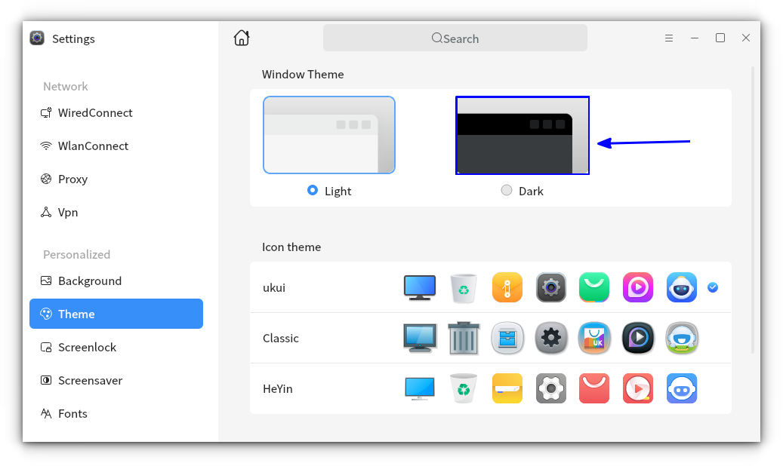Select the Dark window theme radio button
The height and width of the screenshot is (466, 783).
click(x=507, y=190)
